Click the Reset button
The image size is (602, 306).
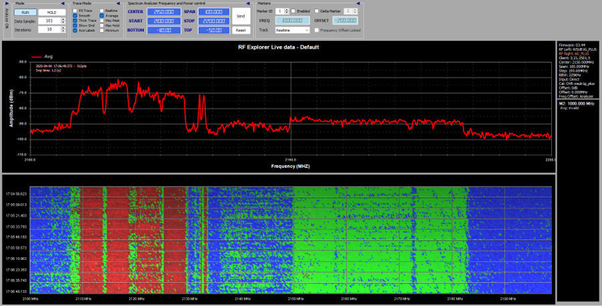pyautogui.click(x=240, y=30)
